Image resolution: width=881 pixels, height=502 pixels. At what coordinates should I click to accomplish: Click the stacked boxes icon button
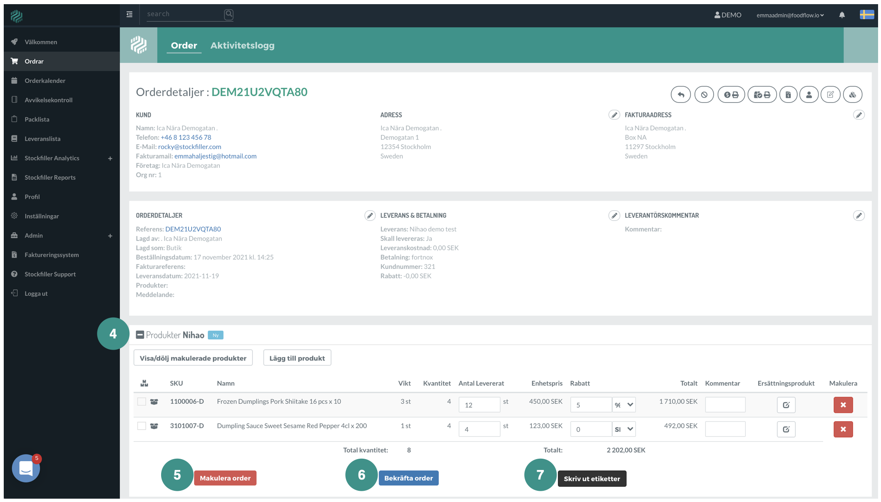[x=852, y=95]
